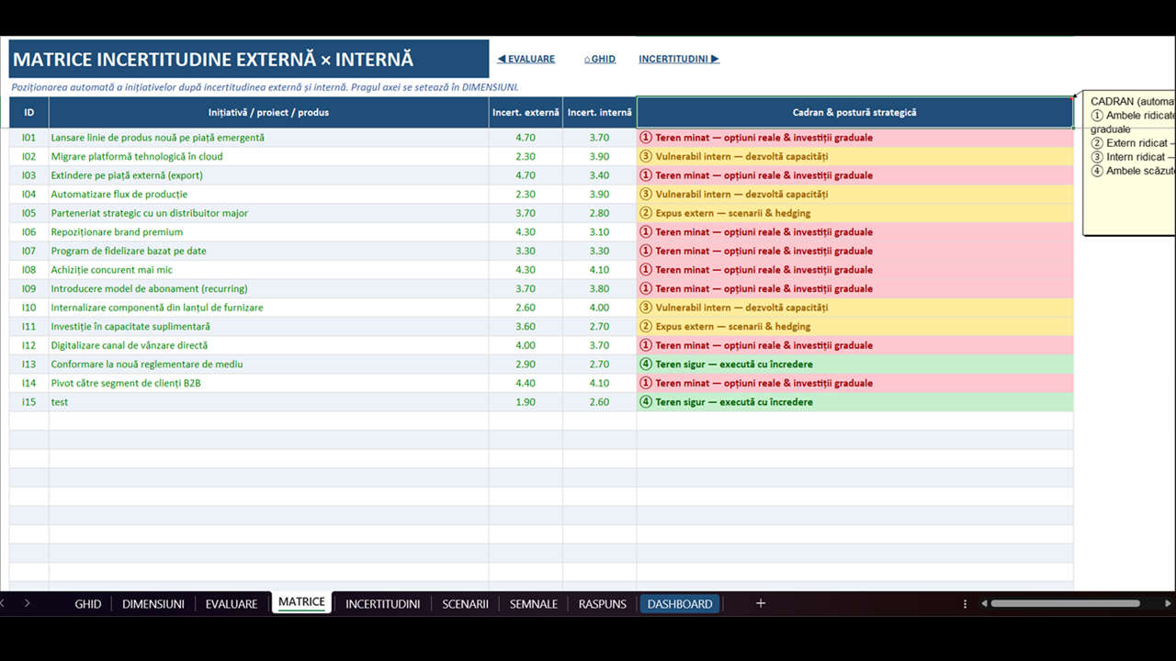Switch to the EVALUARE sheet tab
Image resolution: width=1176 pixels, height=661 pixels.
pyautogui.click(x=232, y=603)
